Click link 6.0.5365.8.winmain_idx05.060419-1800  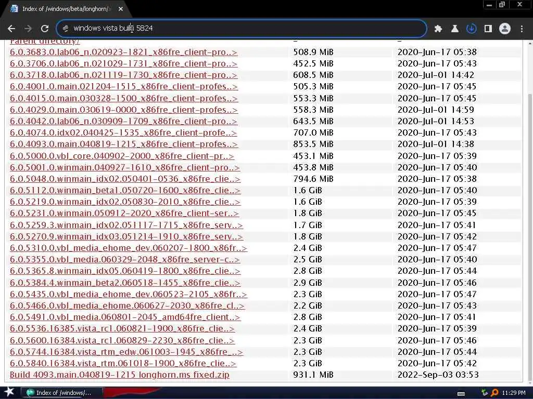[x=125, y=271]
